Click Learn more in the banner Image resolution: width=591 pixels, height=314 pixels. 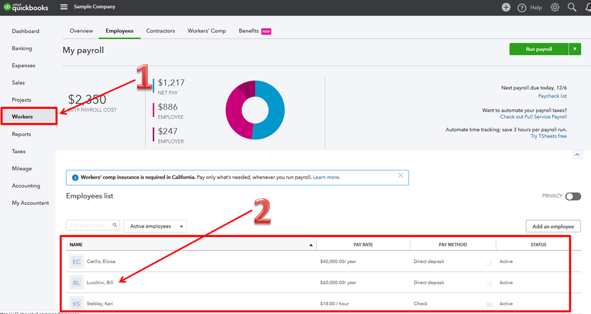[327, 177]
